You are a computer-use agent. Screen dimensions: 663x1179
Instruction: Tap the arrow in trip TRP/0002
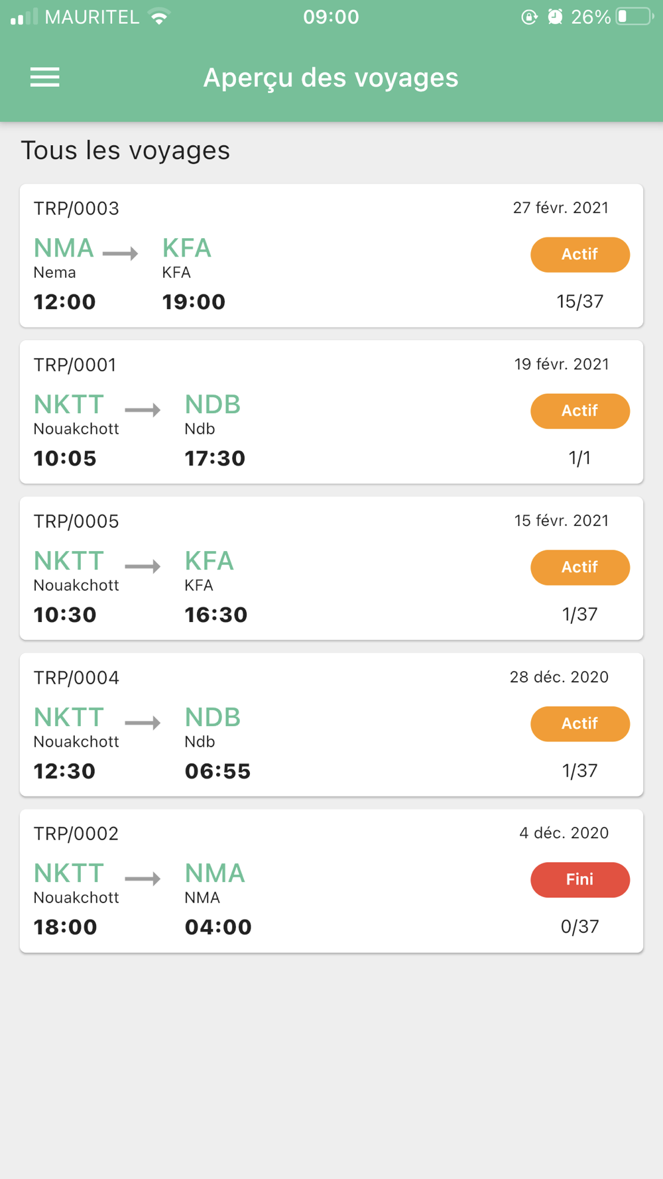click(x=143, y=879)
